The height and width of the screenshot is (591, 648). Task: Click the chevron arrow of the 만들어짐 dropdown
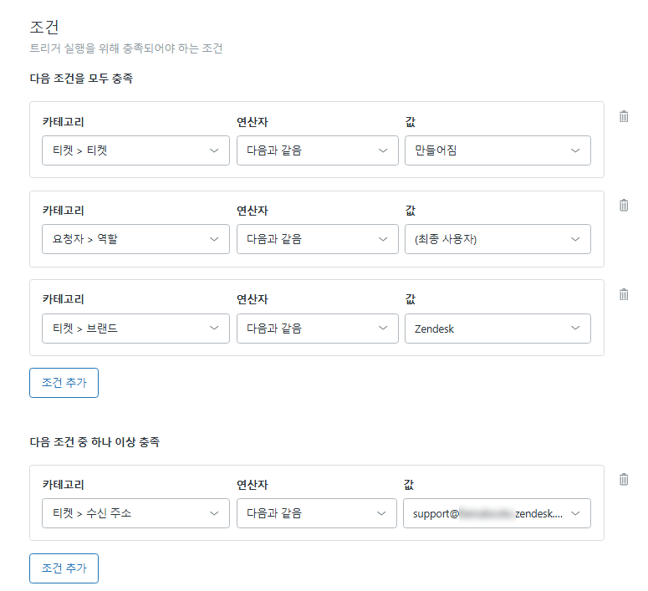click(x=575, y=150)
